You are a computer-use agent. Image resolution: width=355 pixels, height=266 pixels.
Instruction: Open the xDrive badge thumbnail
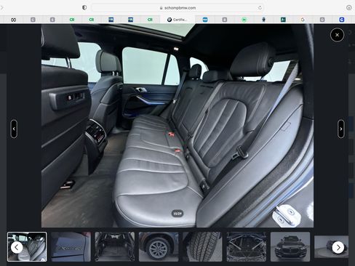point(71,246)
